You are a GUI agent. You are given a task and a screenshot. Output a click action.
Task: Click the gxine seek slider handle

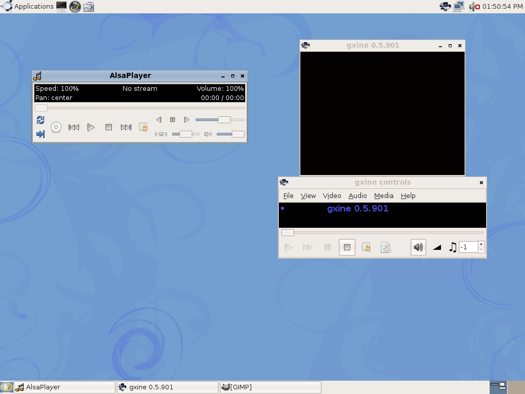tap(288, 232)
